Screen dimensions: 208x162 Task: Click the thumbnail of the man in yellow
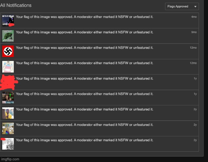pos(8,113)
